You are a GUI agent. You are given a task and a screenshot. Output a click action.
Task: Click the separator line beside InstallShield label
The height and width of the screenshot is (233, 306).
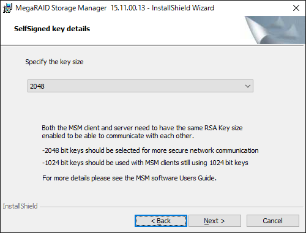point(172,207)
